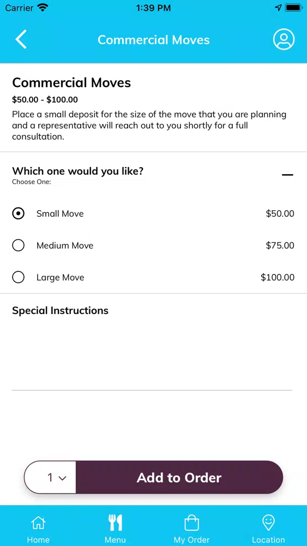This screenshot has height=546, width=307.
Task: Tap the battery indicator in status bar
Action: point(294,8)
